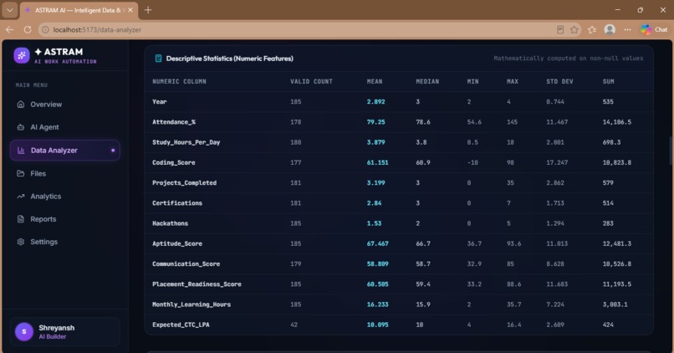674x353 pixels.
Task: Select the Aptitude_Score row label
Action: [x=177, y=243]
